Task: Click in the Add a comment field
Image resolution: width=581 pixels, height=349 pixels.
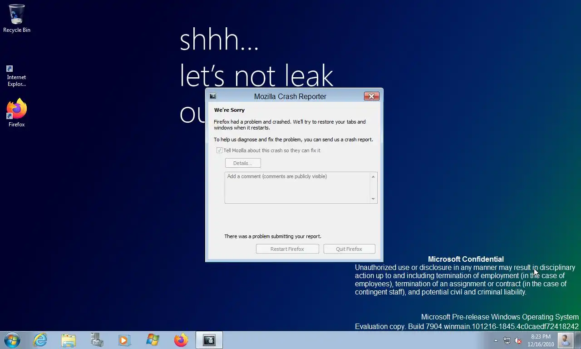Action: [x=297, y=188]
